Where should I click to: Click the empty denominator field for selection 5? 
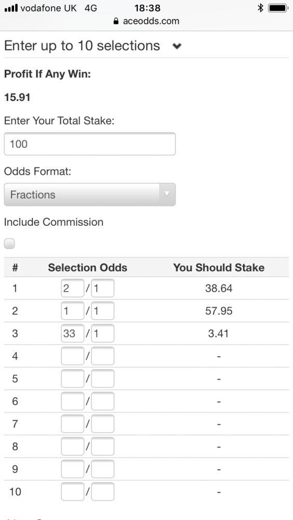coord(103,379)
